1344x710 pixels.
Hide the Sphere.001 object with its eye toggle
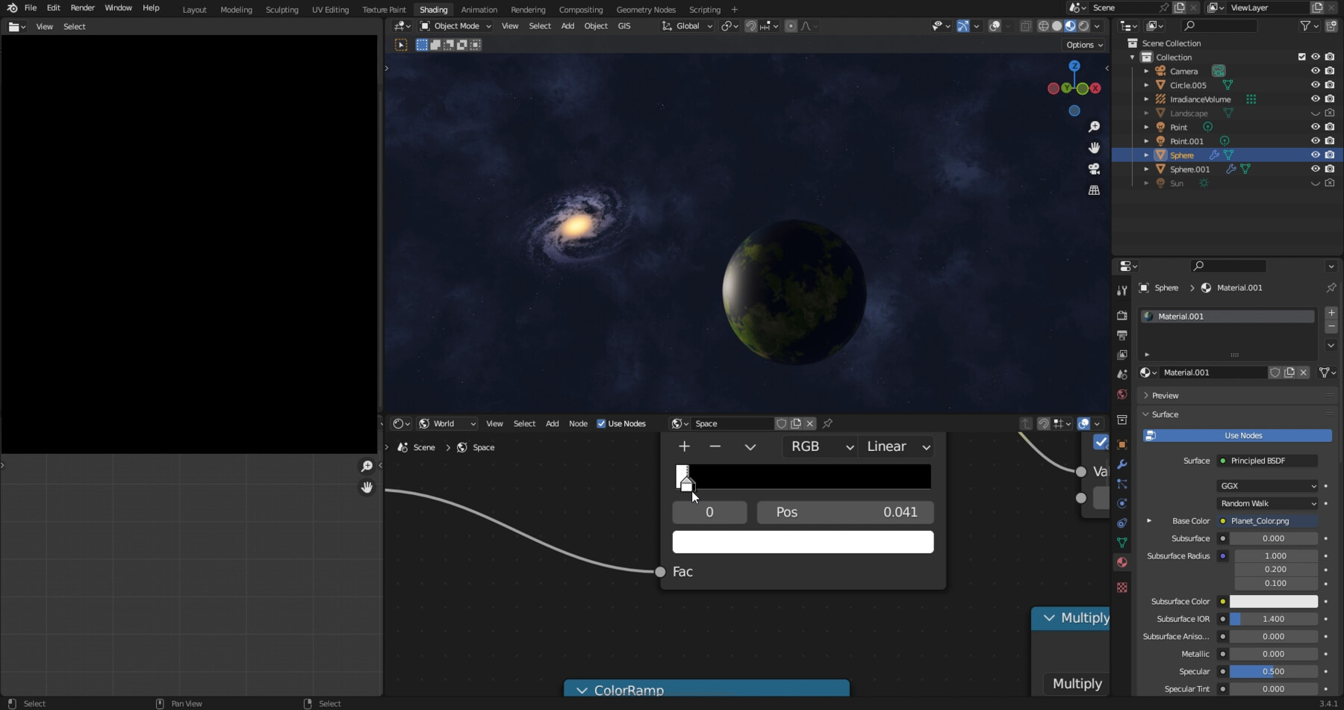(x=1315, y=169)
